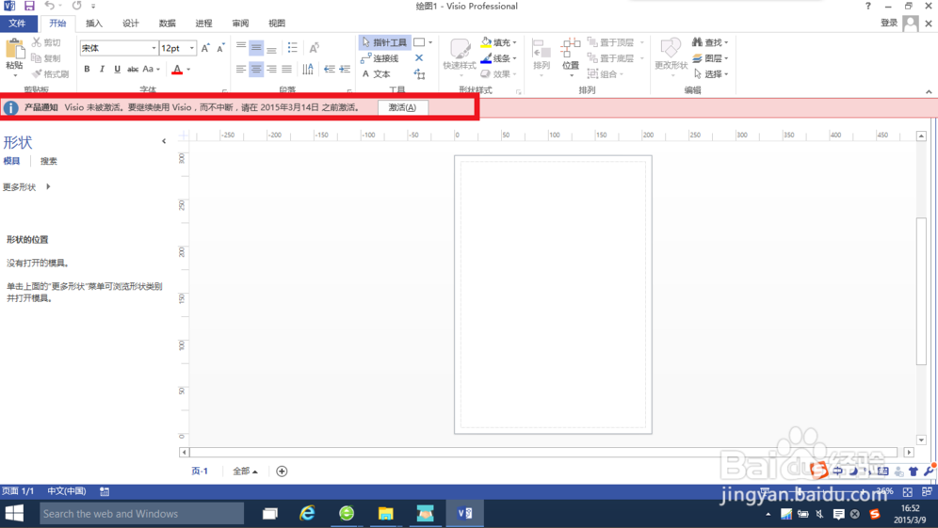Open the Fill (填充) color menu
The width and height of the screenshot is (938, 528).
pyautogui.click(x=498, y=42)
